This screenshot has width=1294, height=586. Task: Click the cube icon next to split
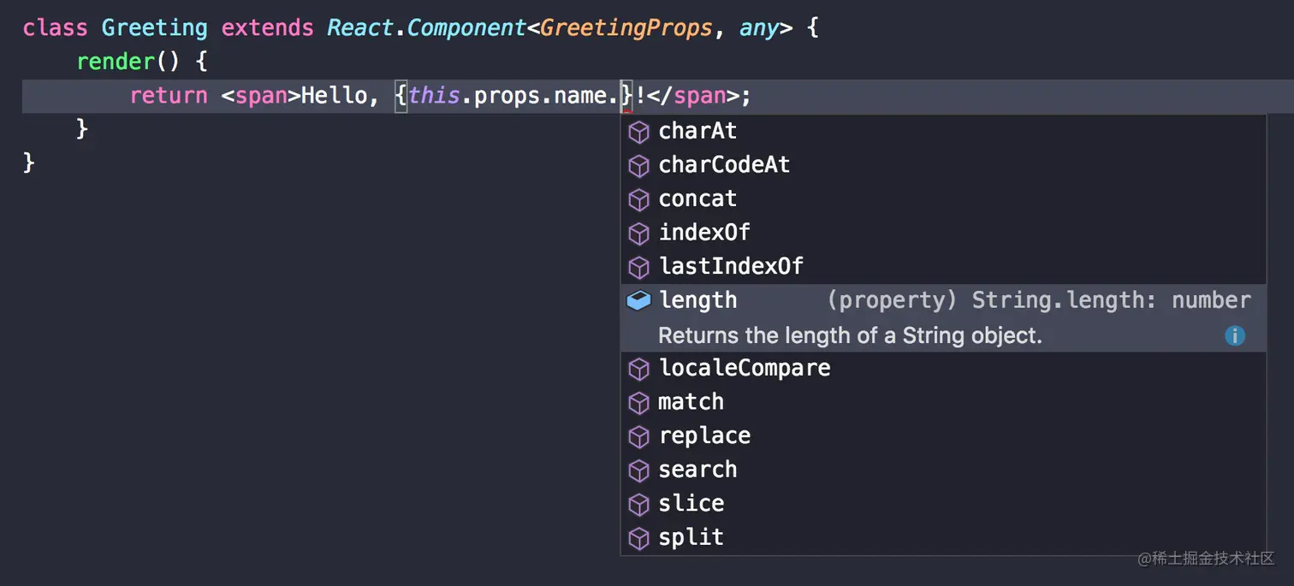638,537
